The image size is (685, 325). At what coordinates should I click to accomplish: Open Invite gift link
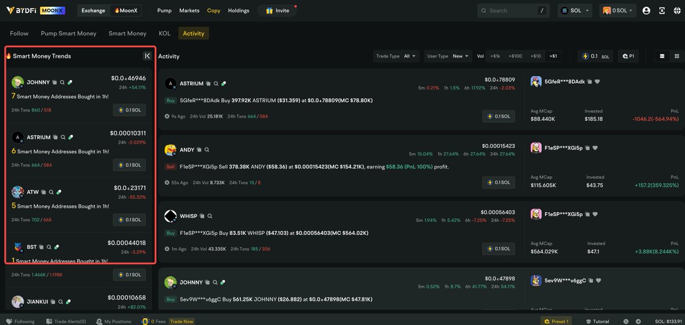277,10
